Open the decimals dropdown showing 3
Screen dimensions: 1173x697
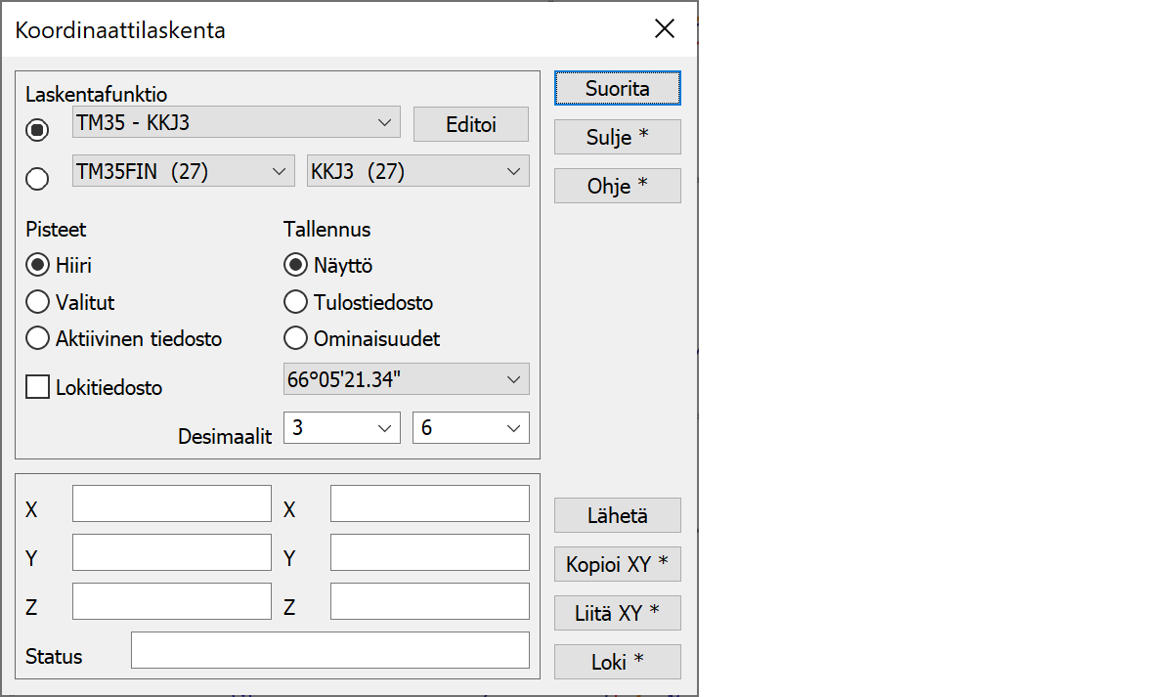341,428
